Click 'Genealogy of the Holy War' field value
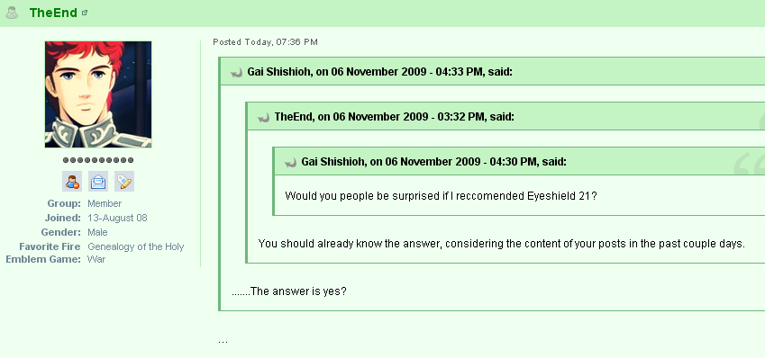The width and height of the screenshot is (765, 358). [x=136, y=253]
